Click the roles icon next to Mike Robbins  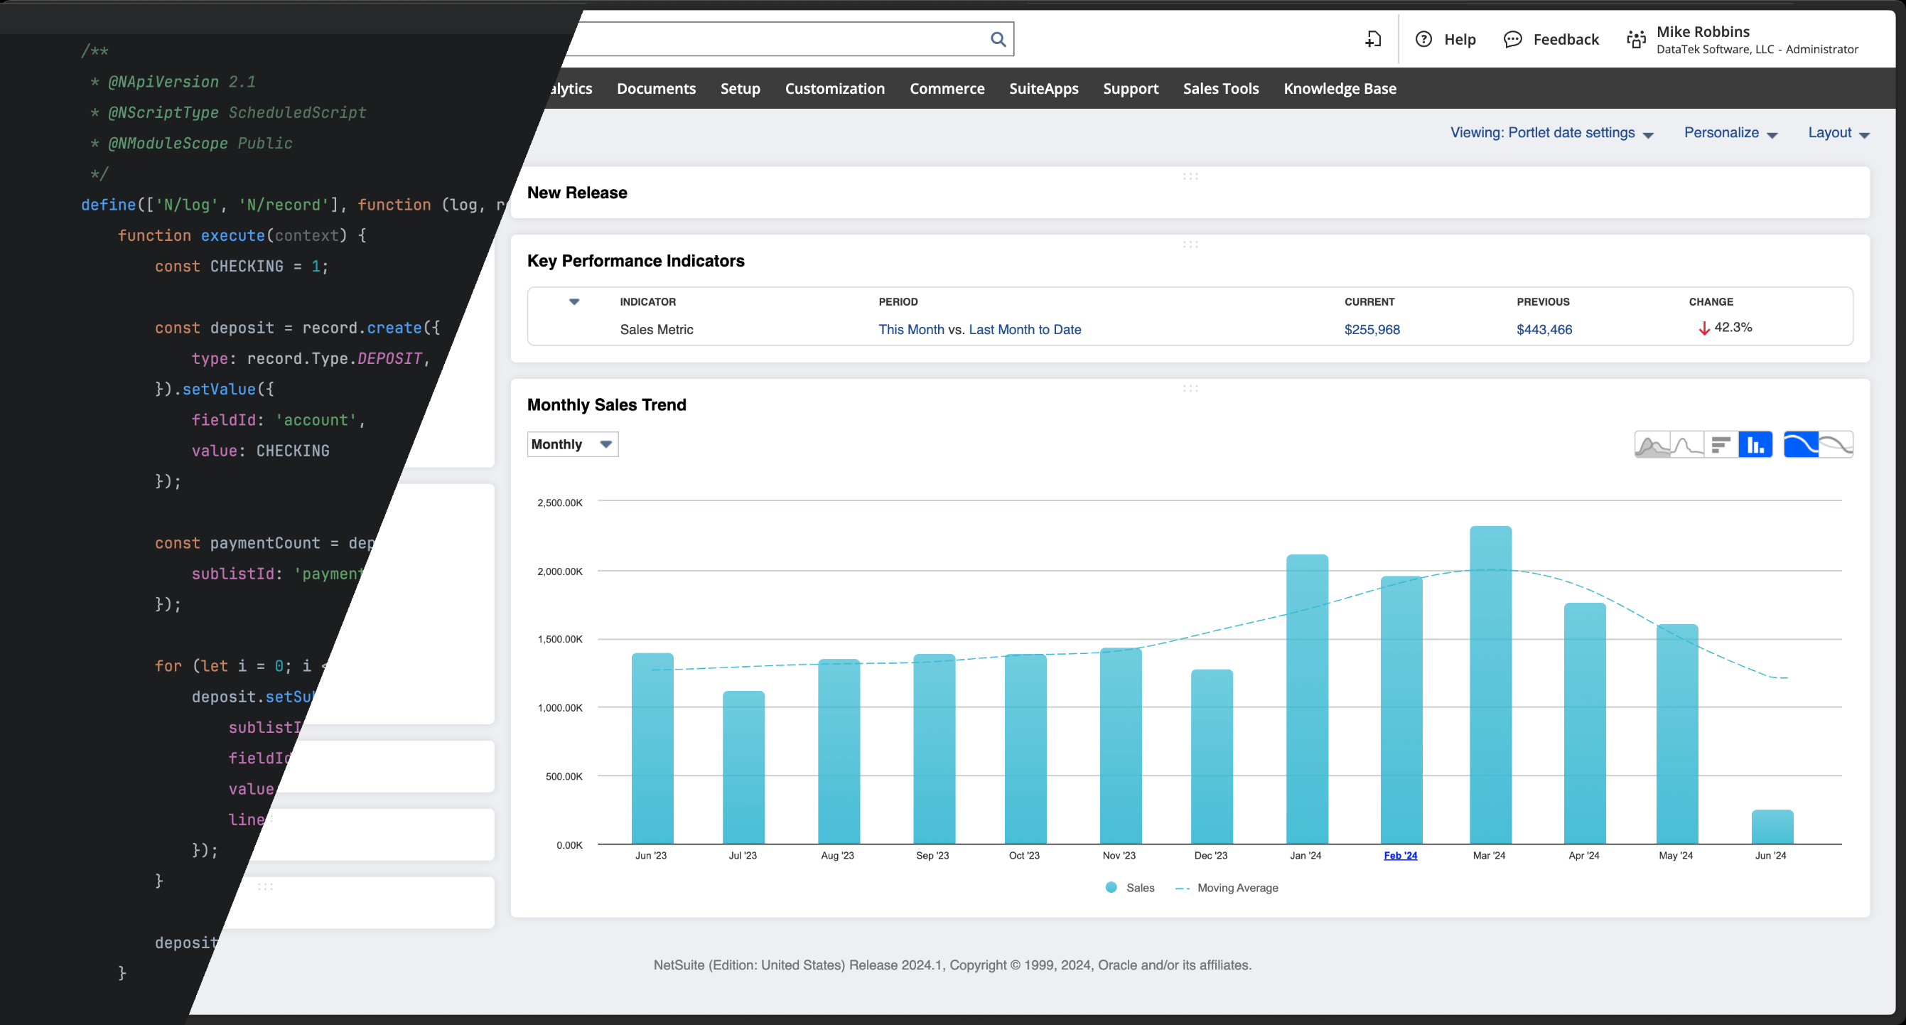coord(1636,39)
